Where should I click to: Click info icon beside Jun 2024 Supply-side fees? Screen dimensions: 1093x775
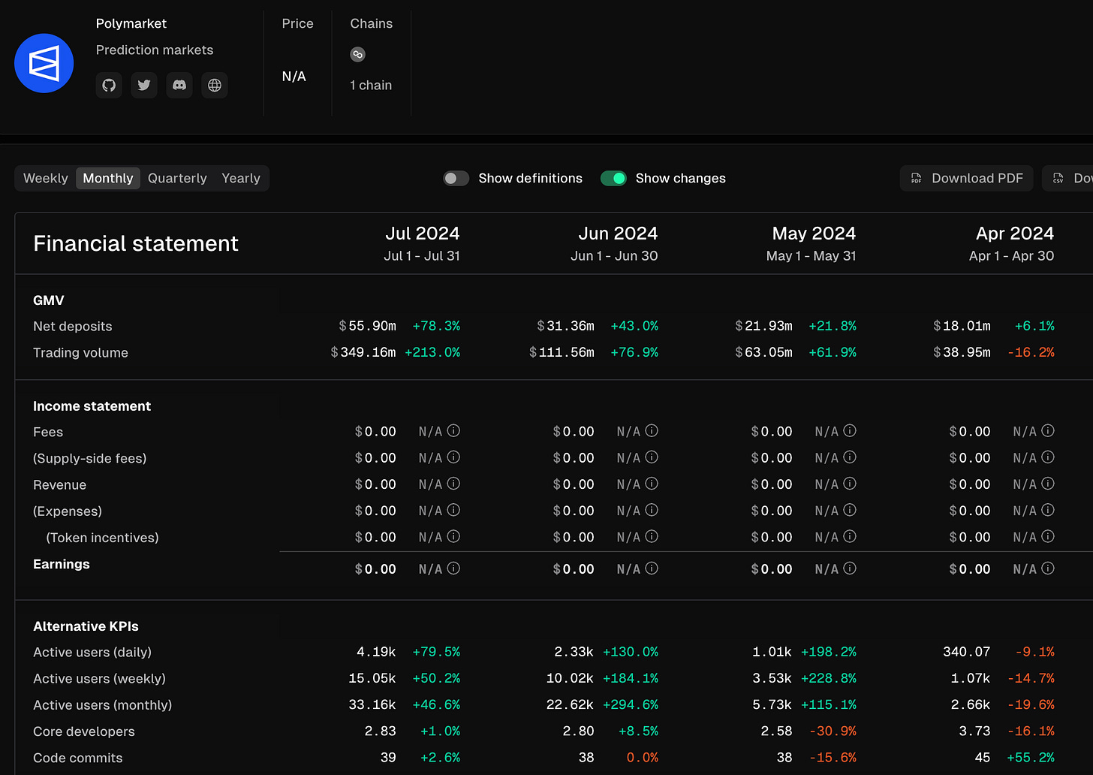tap(652, 457)
